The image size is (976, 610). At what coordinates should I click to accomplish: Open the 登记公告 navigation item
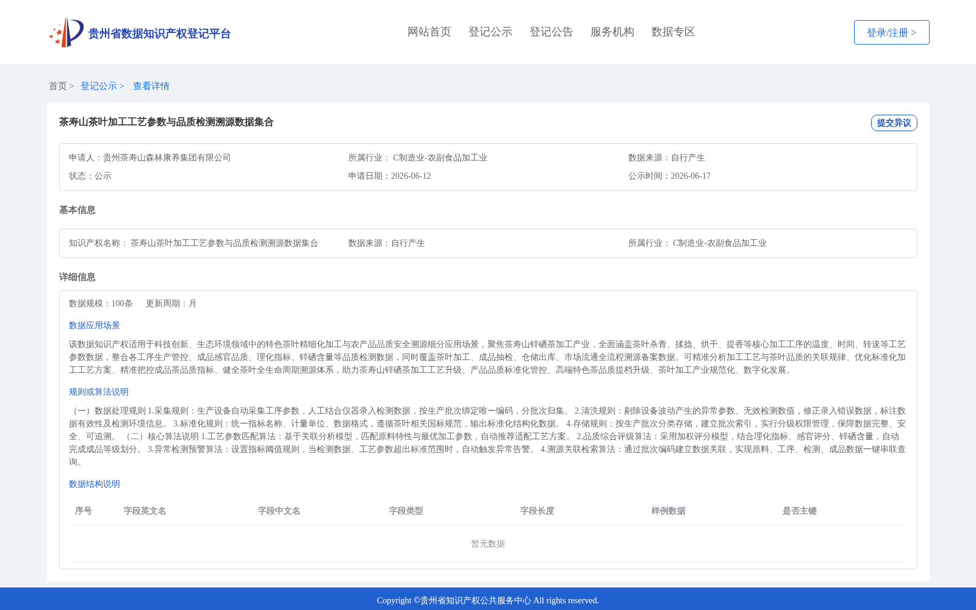pyautogui.click(x=551, y=32)
